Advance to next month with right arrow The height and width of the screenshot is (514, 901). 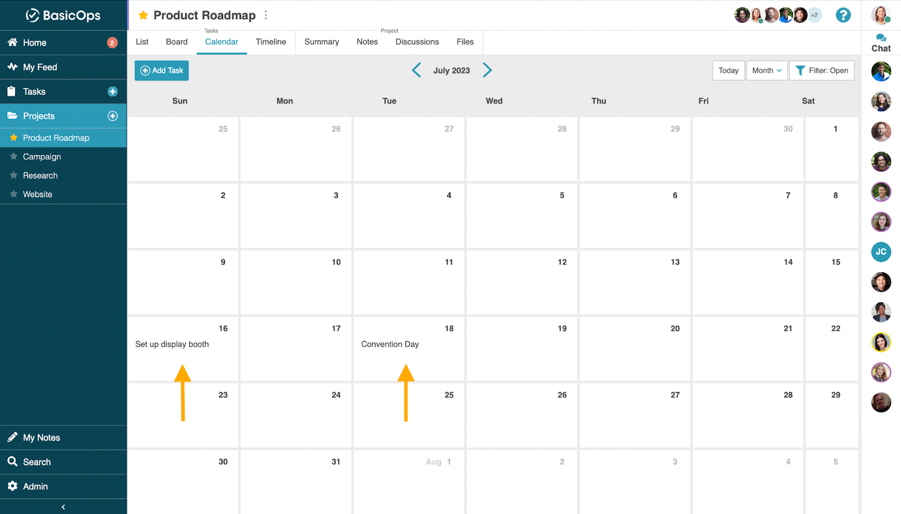pyautogui.click(x=487, y=70)
